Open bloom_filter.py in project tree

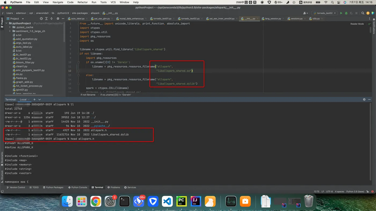[25, 62]
